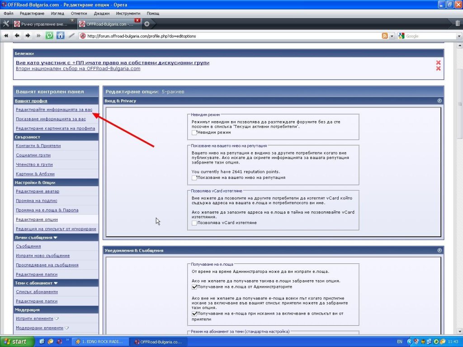The image size is (463, 347).
Task: Open Промяна на подпис link
Action: [37, 201]
